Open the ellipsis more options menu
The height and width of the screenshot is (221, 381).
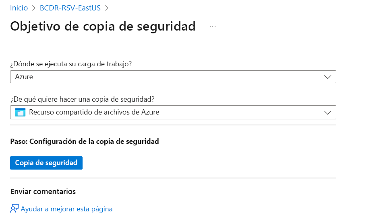[213, 27]
